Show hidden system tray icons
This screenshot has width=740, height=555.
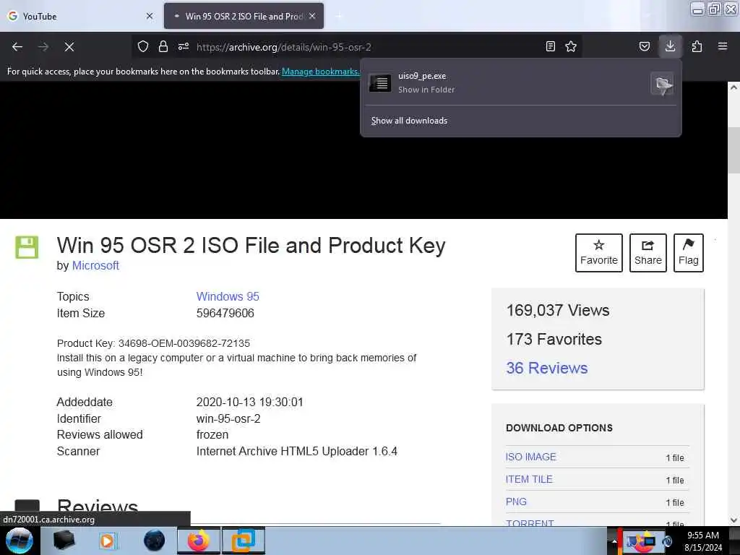[x=614, y=541]
